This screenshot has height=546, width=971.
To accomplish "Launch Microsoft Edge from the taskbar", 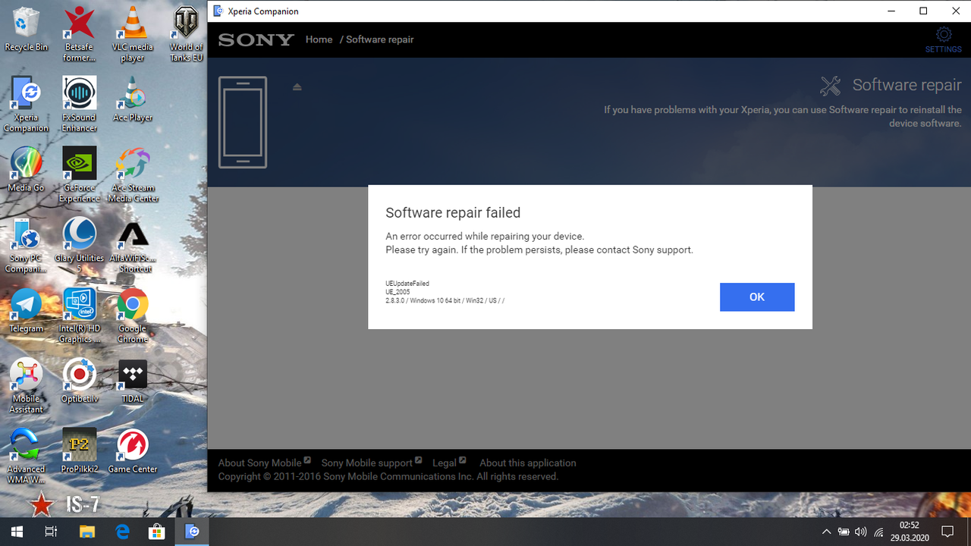I will tap(123, 532).
